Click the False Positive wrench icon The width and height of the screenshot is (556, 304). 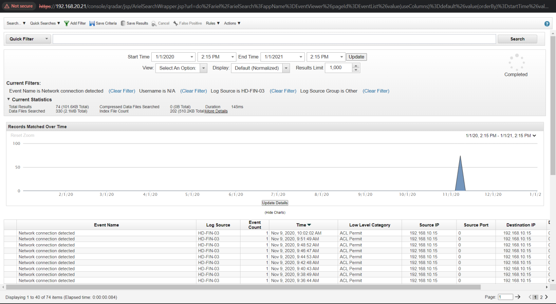click(176, 23)
